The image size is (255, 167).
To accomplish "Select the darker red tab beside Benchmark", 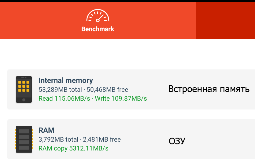I will [225, 20].
